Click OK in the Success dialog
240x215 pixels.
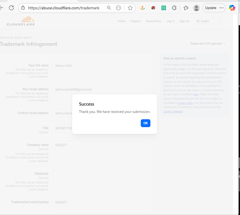point(145,123)
